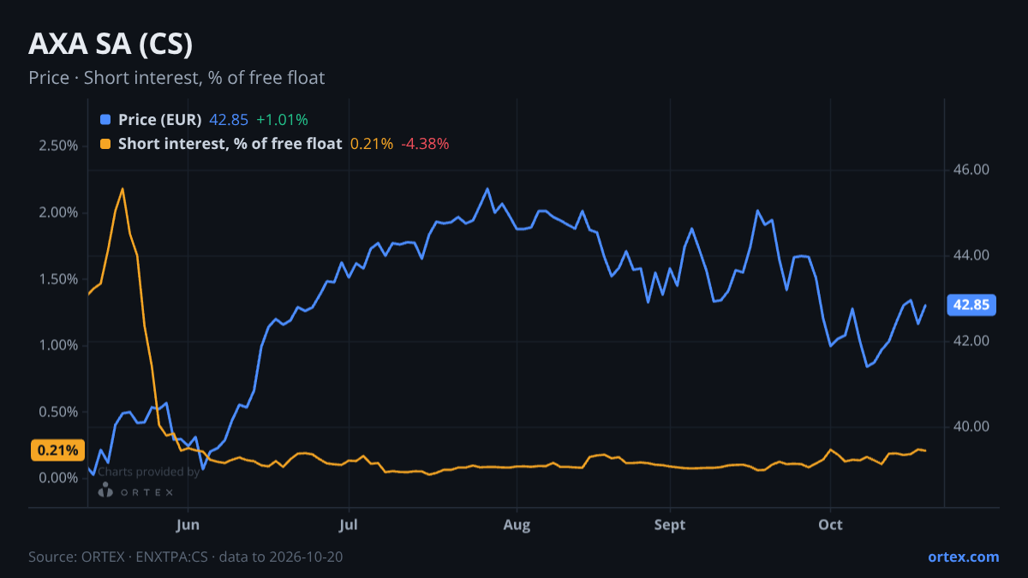Click the Jul x-axis label
The image size is (1028, 578).
[348, 524]
